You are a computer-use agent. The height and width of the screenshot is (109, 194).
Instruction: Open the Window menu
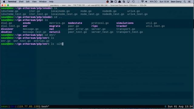point(43,2)
